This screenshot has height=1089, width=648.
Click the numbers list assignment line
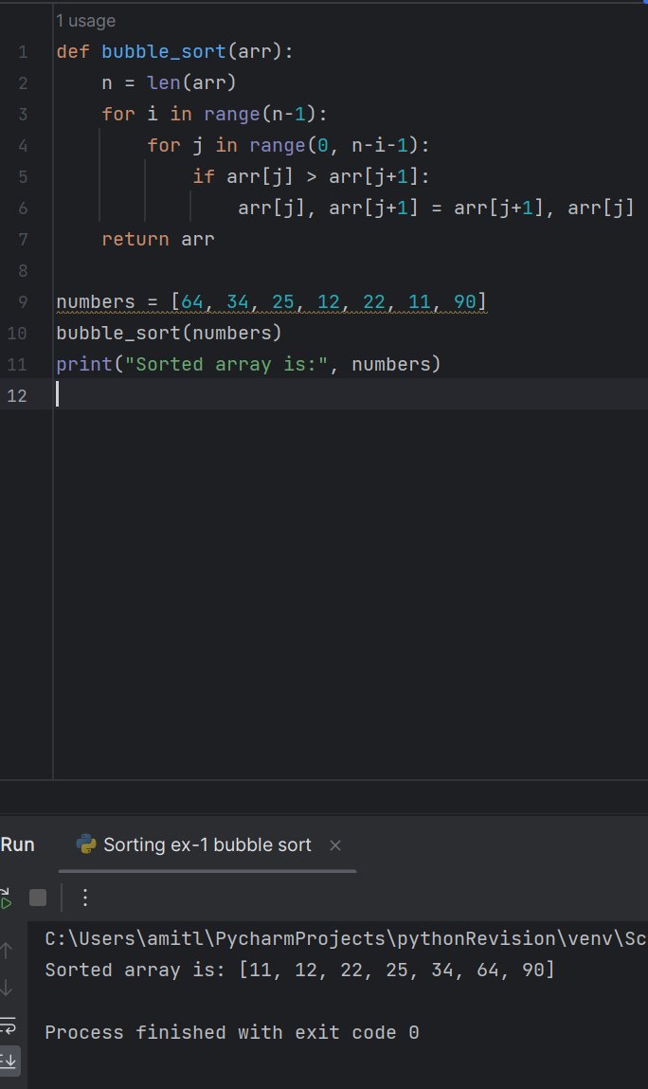tap(272, 302)
